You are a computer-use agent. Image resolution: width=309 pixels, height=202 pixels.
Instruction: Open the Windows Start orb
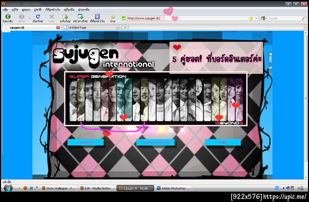click(8, 188)
